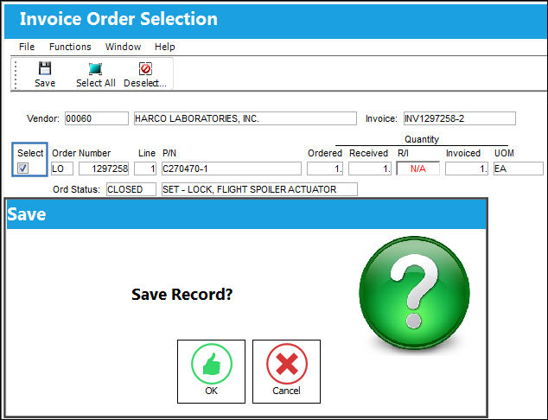
Task: Click the Invoice field INV1297258-2
Action: [459, 118]
